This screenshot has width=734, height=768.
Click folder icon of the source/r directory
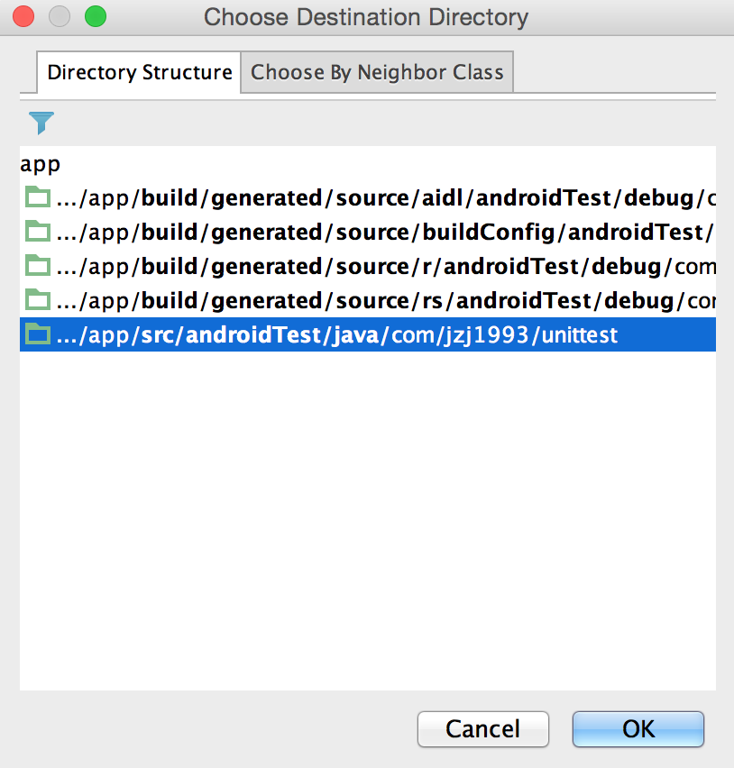(38, 267)
